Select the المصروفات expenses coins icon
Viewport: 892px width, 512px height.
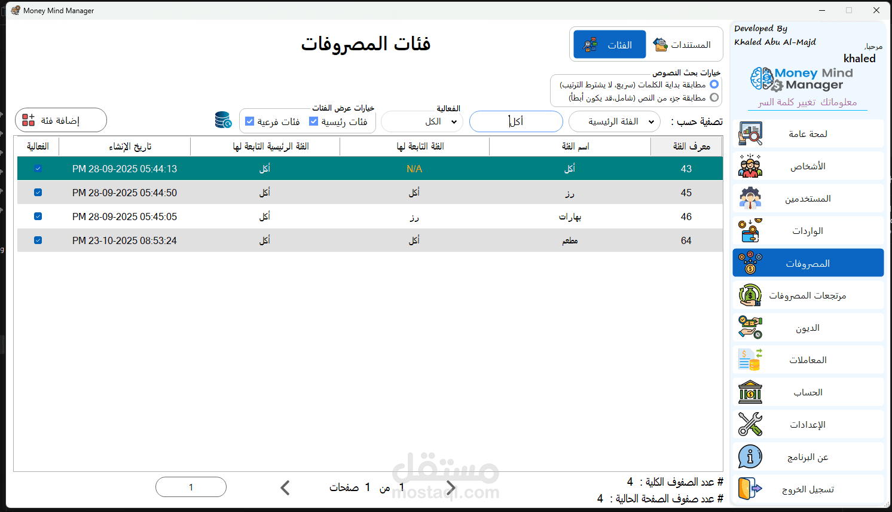tap(750, 263)
